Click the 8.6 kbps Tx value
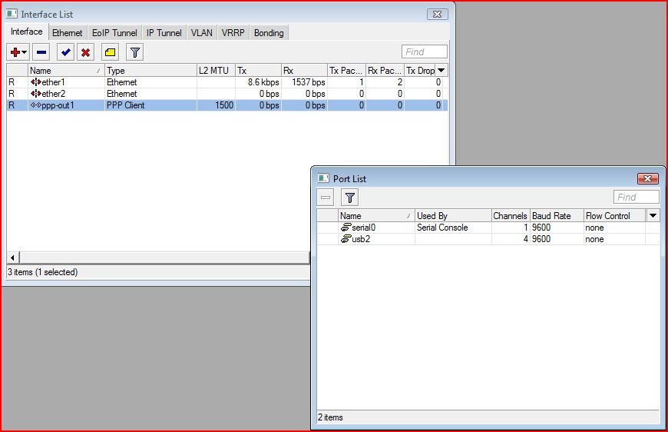 click(263, 82)
